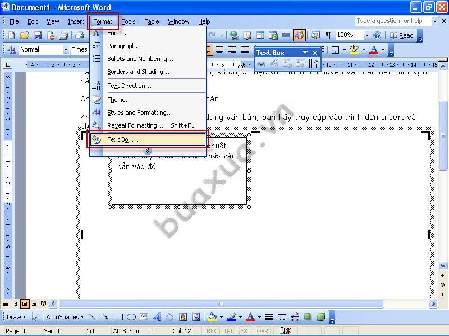Click the Create Text Box Link icon
Viewport: 449px width, 336px height.
click(261, 63)
